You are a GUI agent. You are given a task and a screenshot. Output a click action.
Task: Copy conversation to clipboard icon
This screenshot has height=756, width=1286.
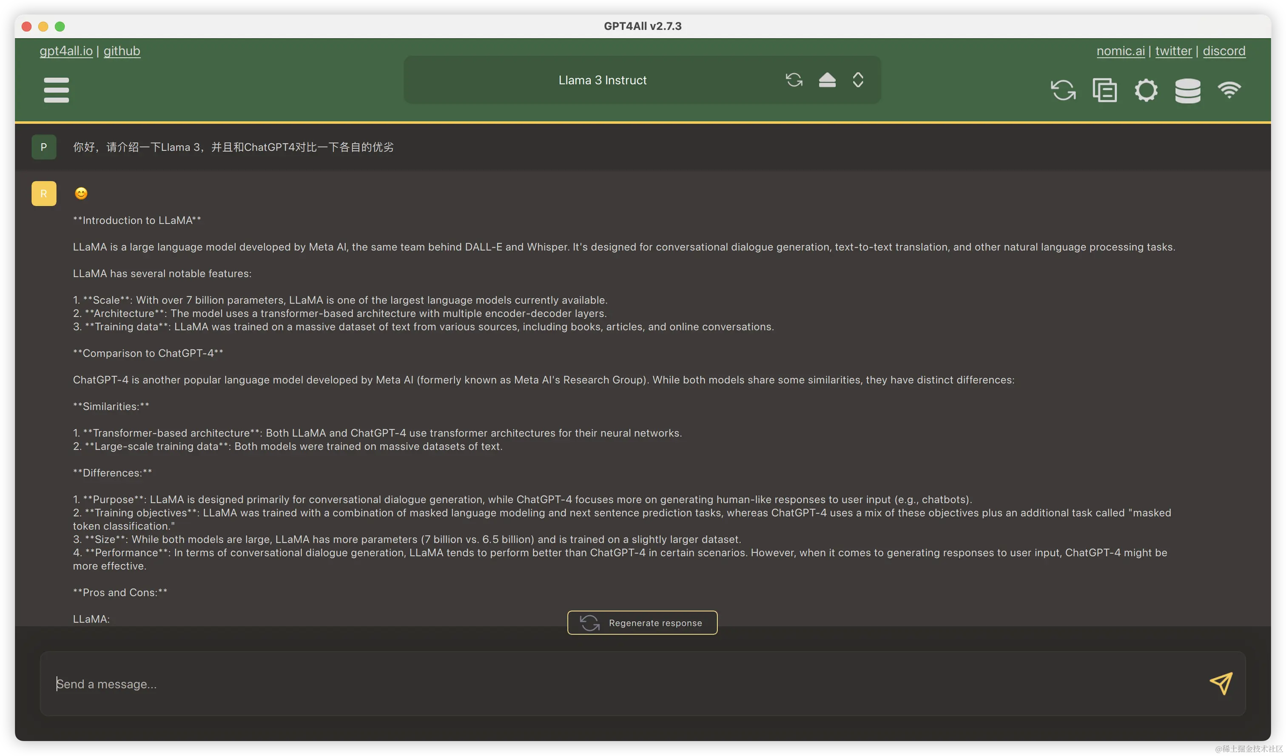point(1104,90)
